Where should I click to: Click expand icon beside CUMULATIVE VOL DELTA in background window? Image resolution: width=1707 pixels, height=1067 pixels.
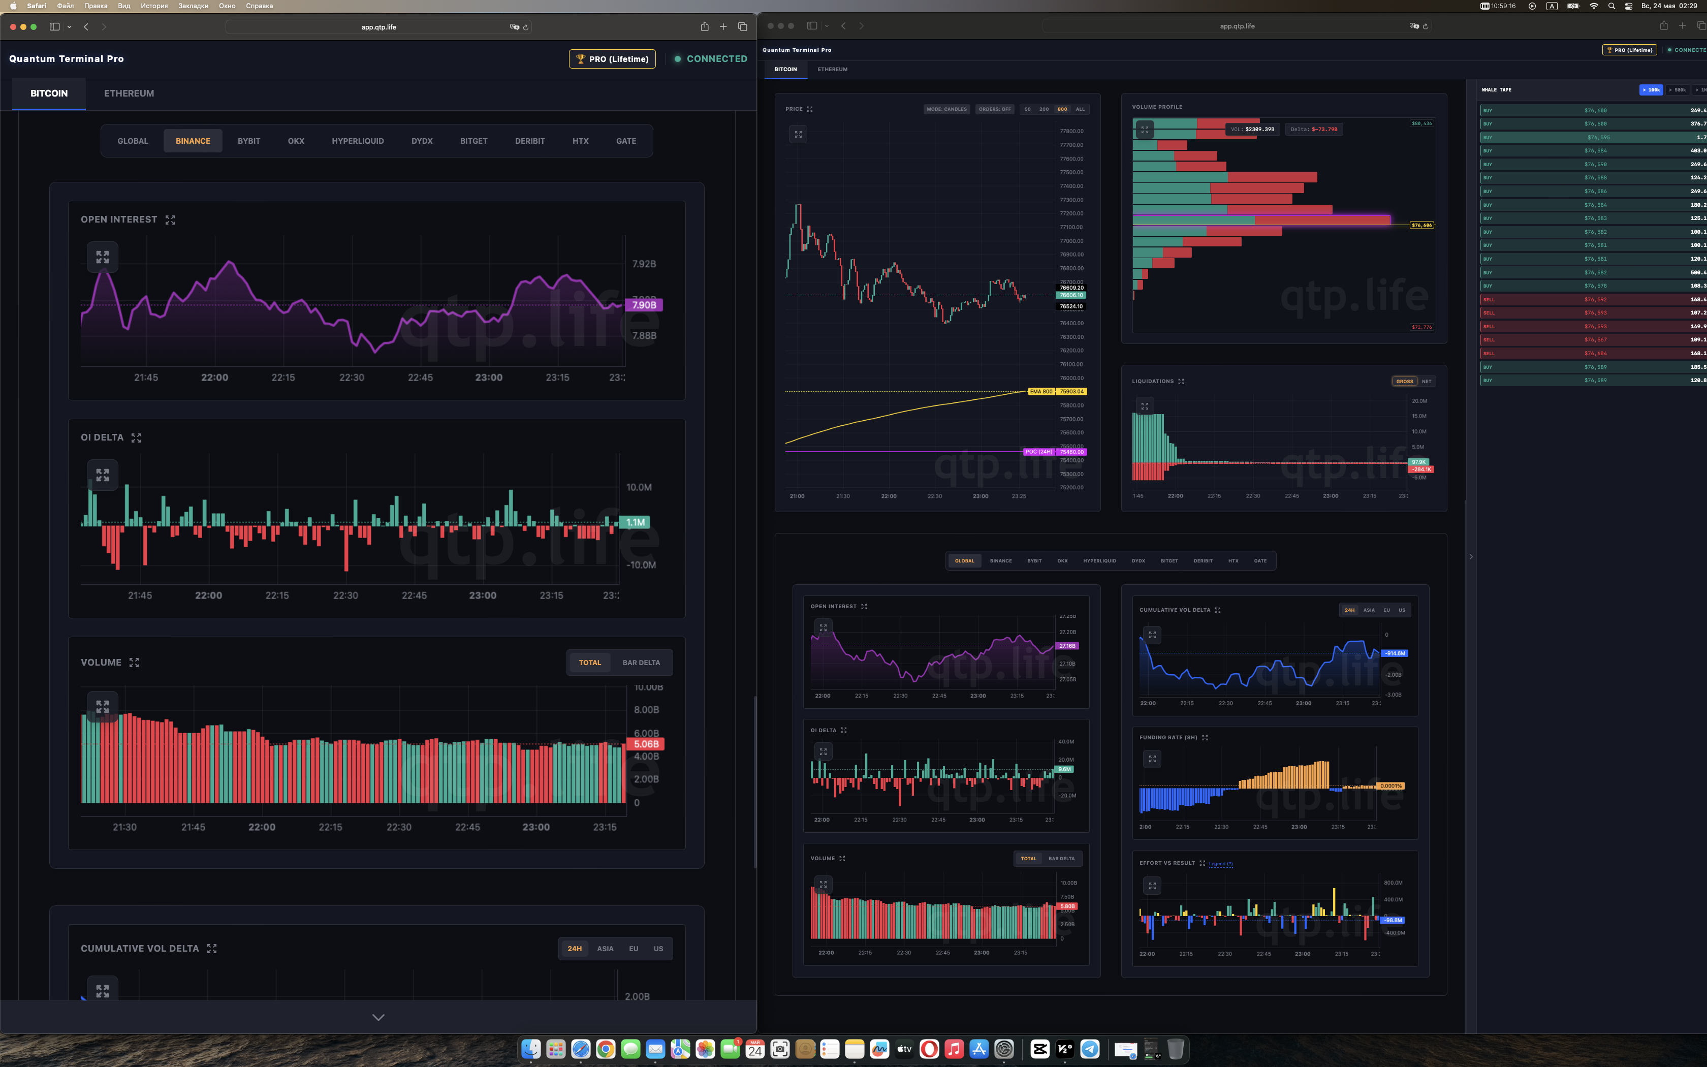(1217, 610)
